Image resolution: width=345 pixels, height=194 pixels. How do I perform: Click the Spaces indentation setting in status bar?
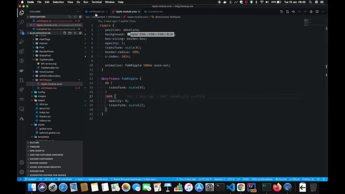tap(219, 179)
